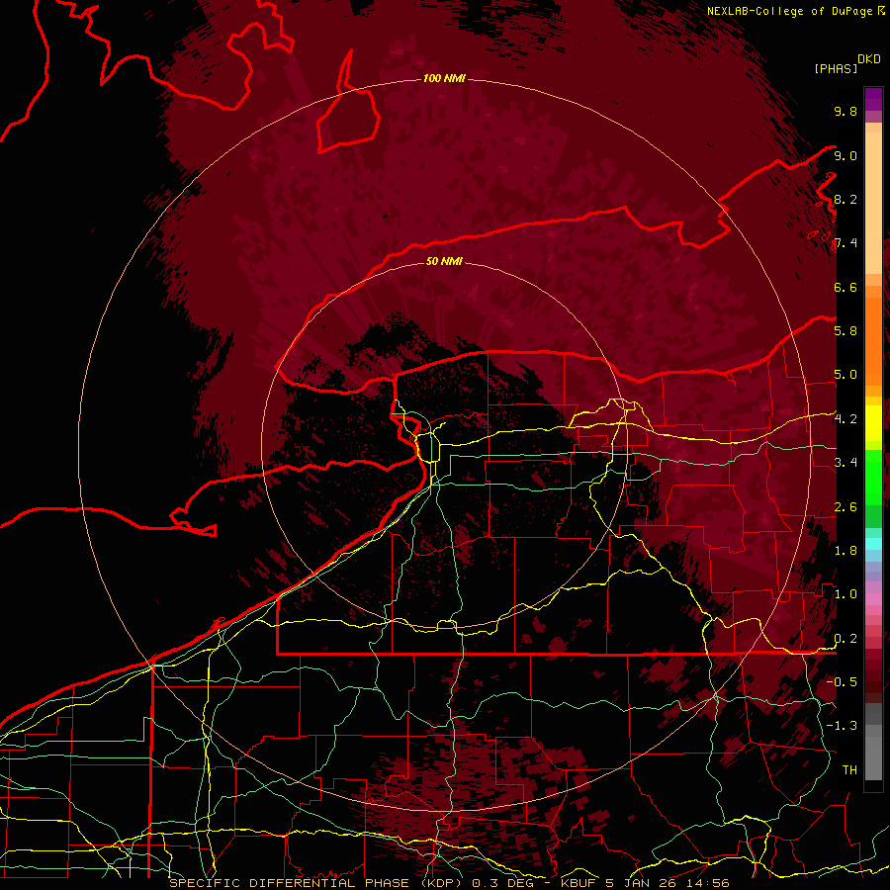Pick the orange segment of the color bar
The image size is (890, 890).
pyautogui.click(x=873, y=340)
